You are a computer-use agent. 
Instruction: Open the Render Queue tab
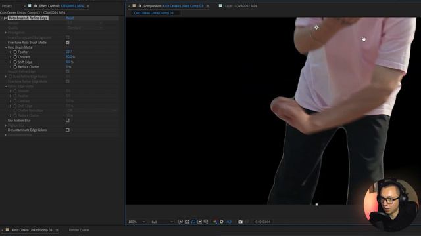pyautogui.click(x=79, y=230)
